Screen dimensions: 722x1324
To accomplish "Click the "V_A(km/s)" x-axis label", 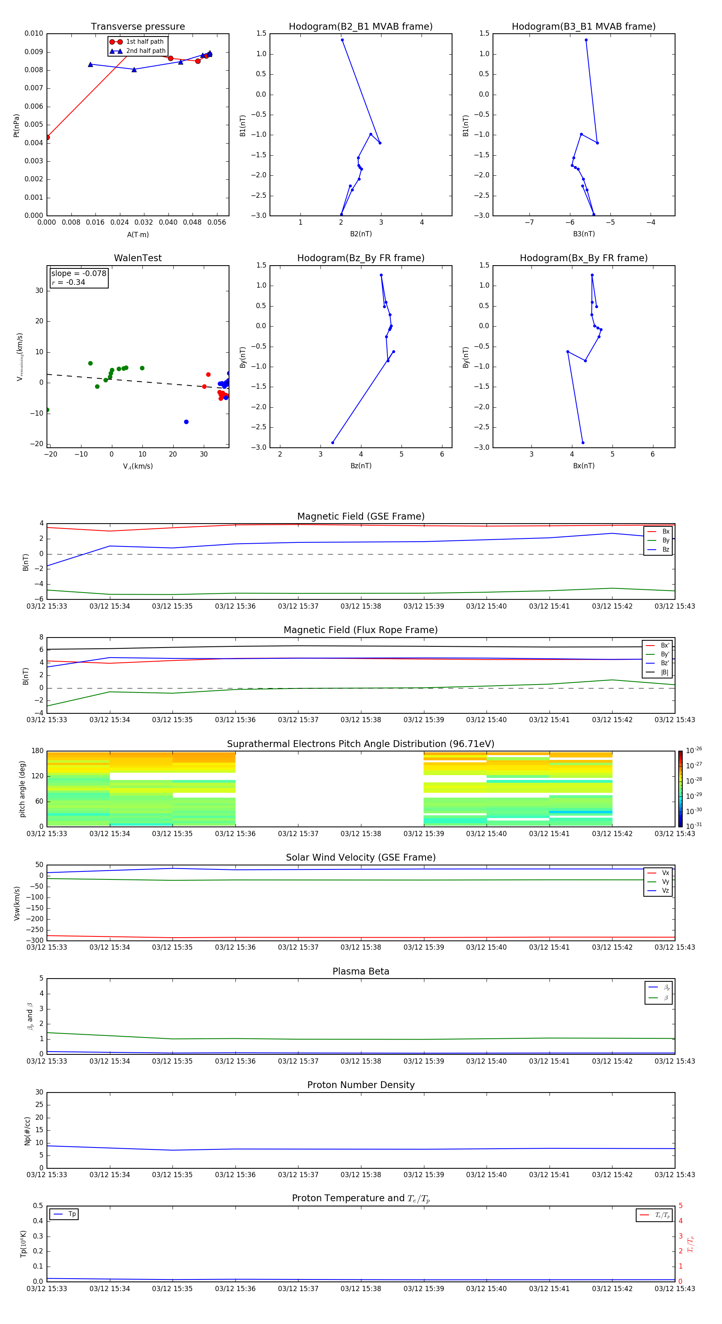I will [x=138, y=466].
